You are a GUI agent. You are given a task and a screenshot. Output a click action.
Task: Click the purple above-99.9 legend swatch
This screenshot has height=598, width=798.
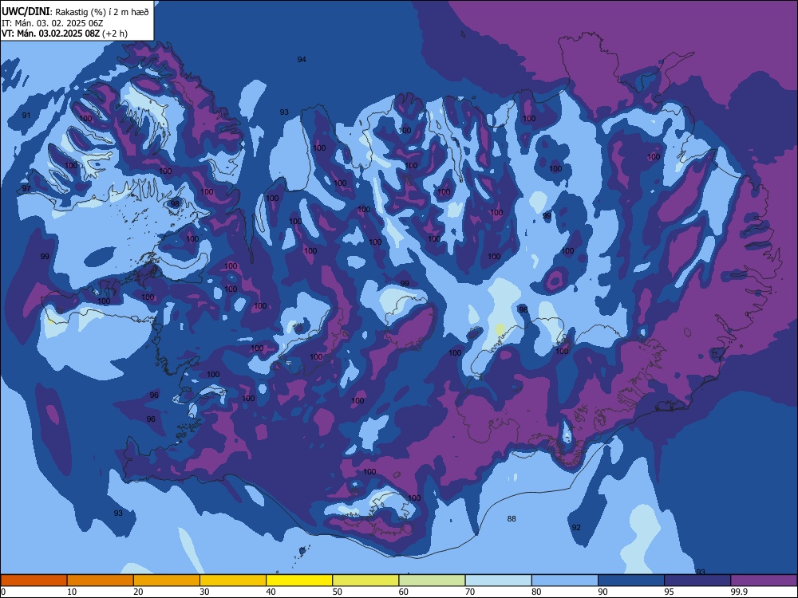pyautogui.click(x=764, y=580)
